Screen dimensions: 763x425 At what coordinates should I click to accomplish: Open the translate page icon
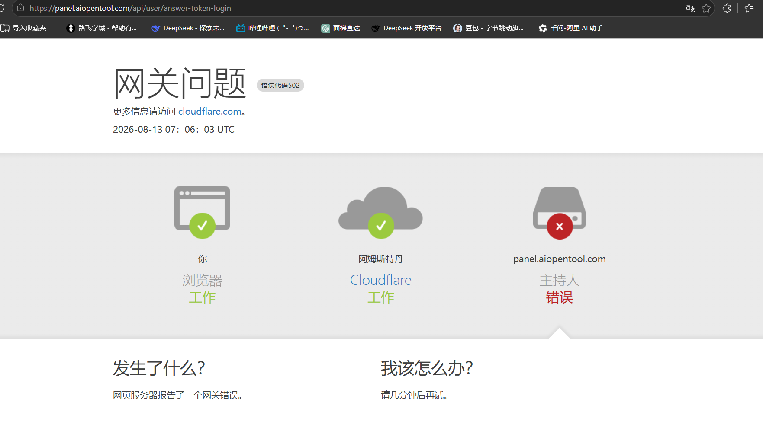tap(691, 8)
